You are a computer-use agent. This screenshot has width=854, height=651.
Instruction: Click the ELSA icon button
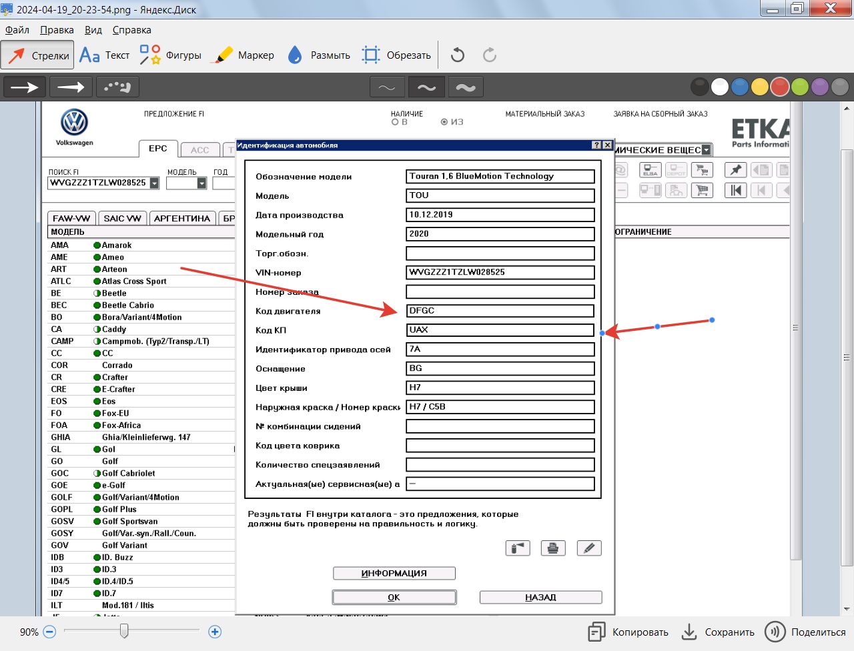pyautogui.click(x=651, y=170)
